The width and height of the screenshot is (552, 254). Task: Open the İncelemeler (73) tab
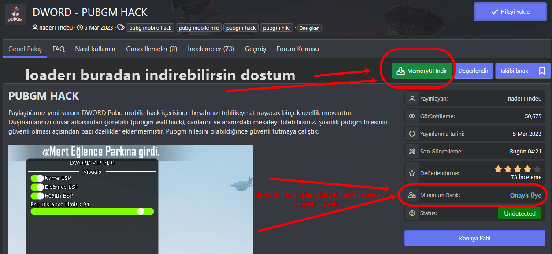(211, 49)
